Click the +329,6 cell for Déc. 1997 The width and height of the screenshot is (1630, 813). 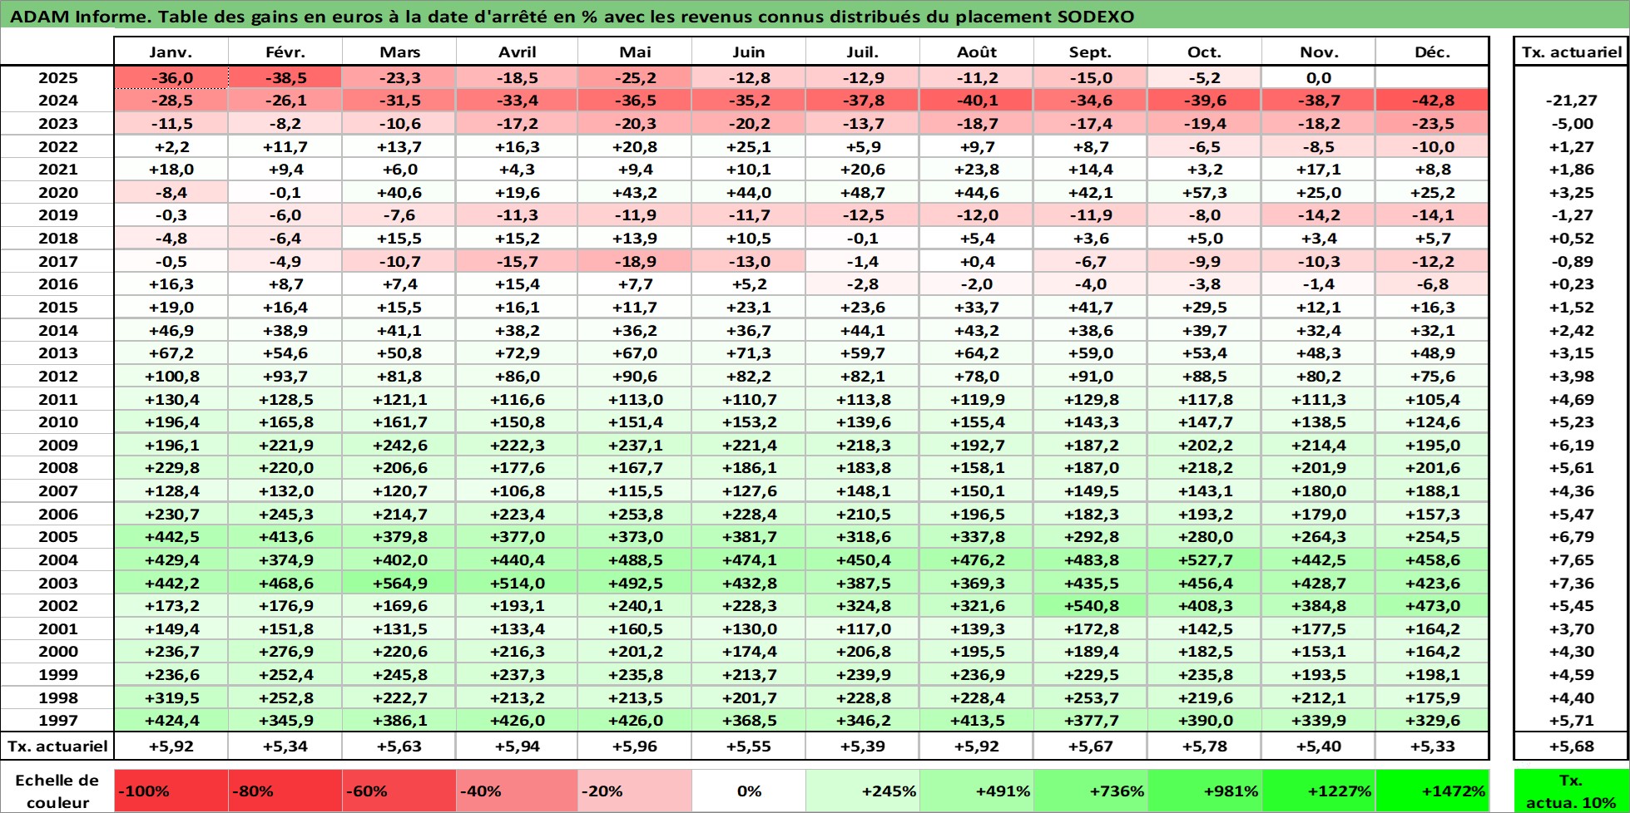pyautogui.click(x=1432, y=721)
